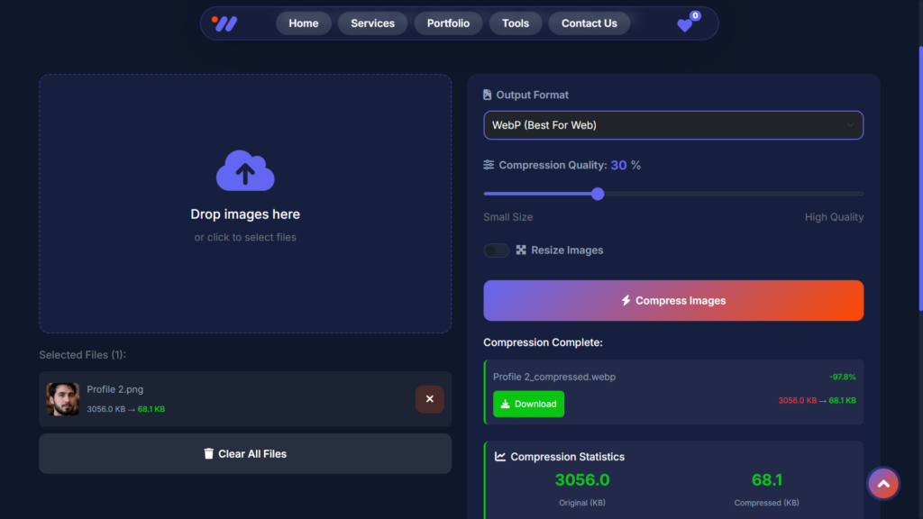The width and height of the screenshot is (923, 519).
Task: Go to the Services page
Action: (372, 23)
